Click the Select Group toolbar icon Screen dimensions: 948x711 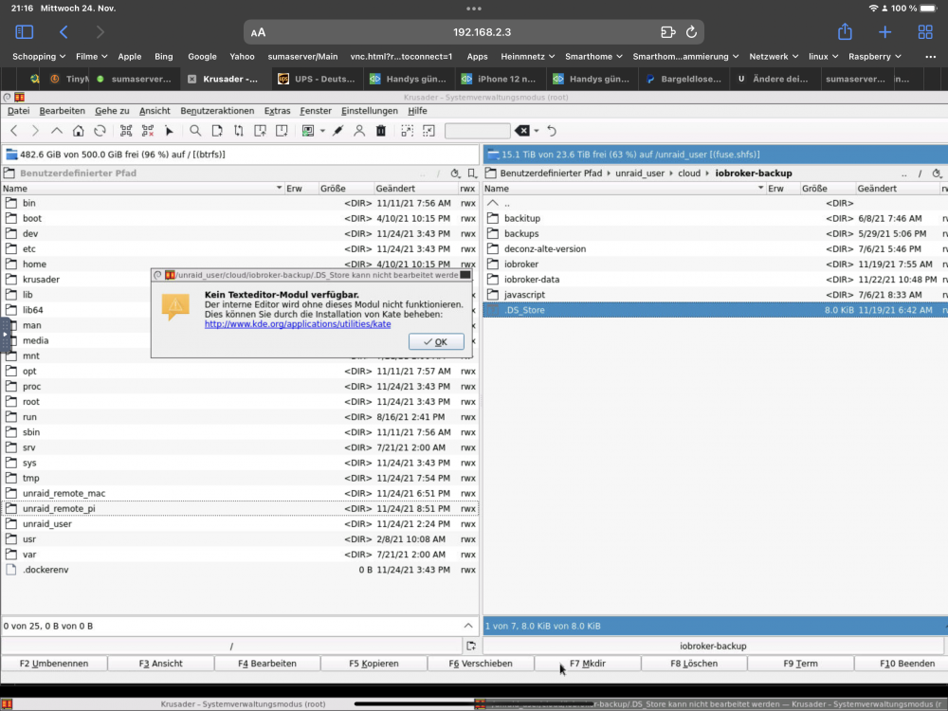pos(126,131)
